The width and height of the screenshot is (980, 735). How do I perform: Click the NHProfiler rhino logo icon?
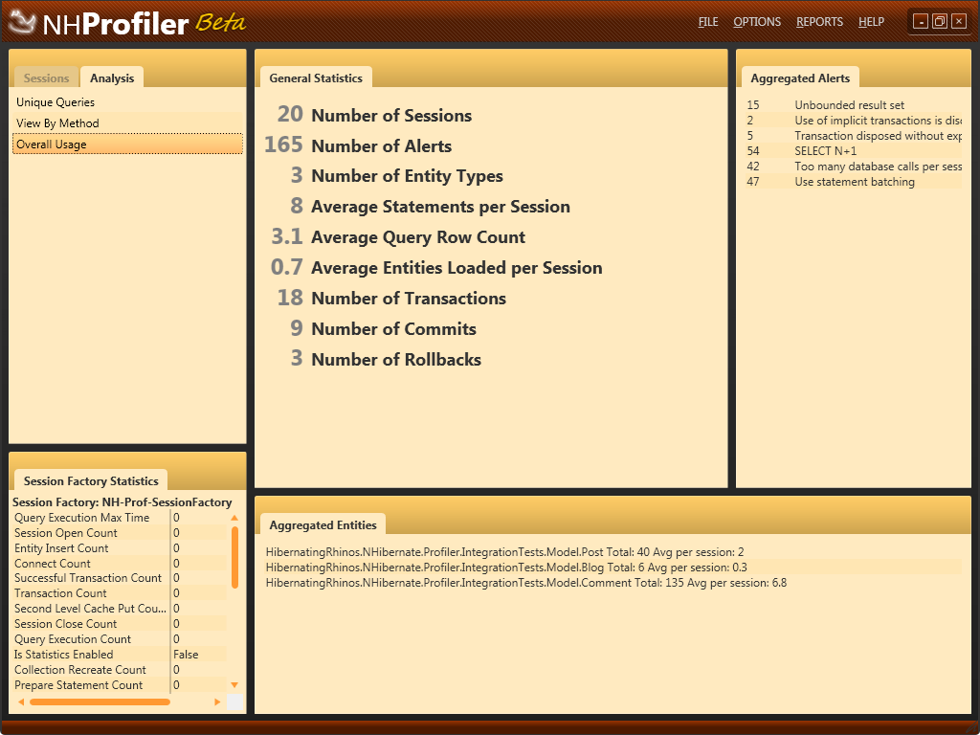click(23, 23)
